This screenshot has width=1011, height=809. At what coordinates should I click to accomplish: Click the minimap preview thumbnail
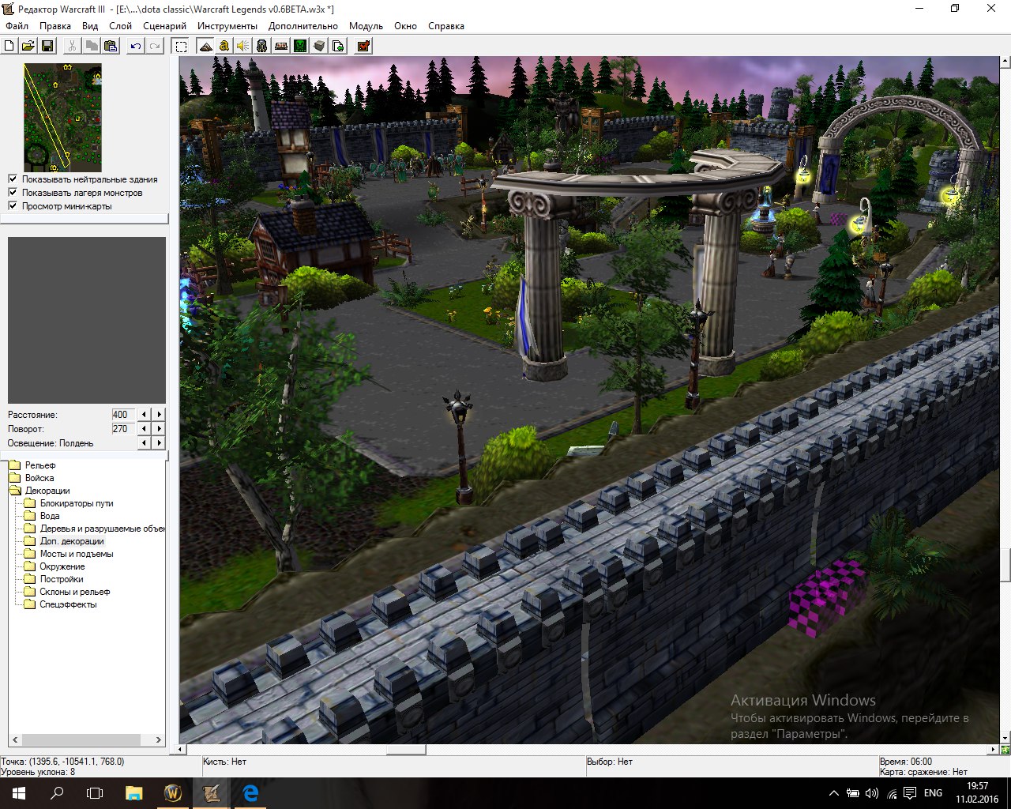coord(63,118)
